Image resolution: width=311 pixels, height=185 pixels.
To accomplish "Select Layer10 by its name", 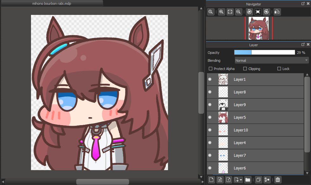I will click(241, 130).
